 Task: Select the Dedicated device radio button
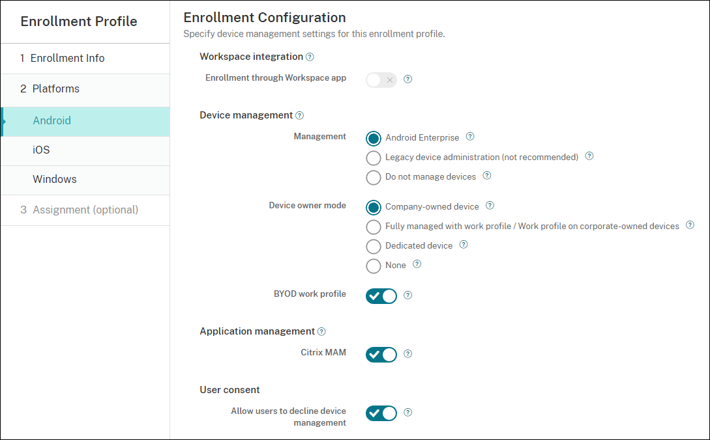(373, 246)
